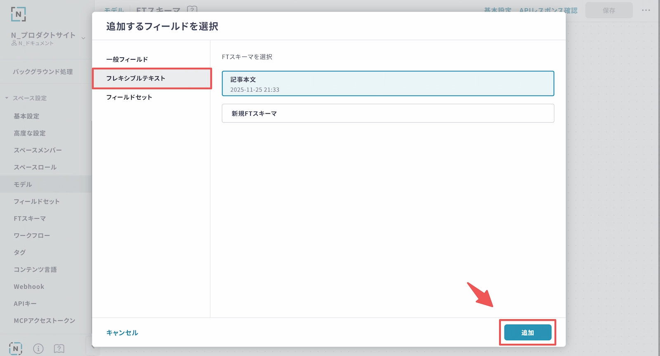
Task: Choose the 記事本文 FT schema option
Action: (x=388, y=84)
